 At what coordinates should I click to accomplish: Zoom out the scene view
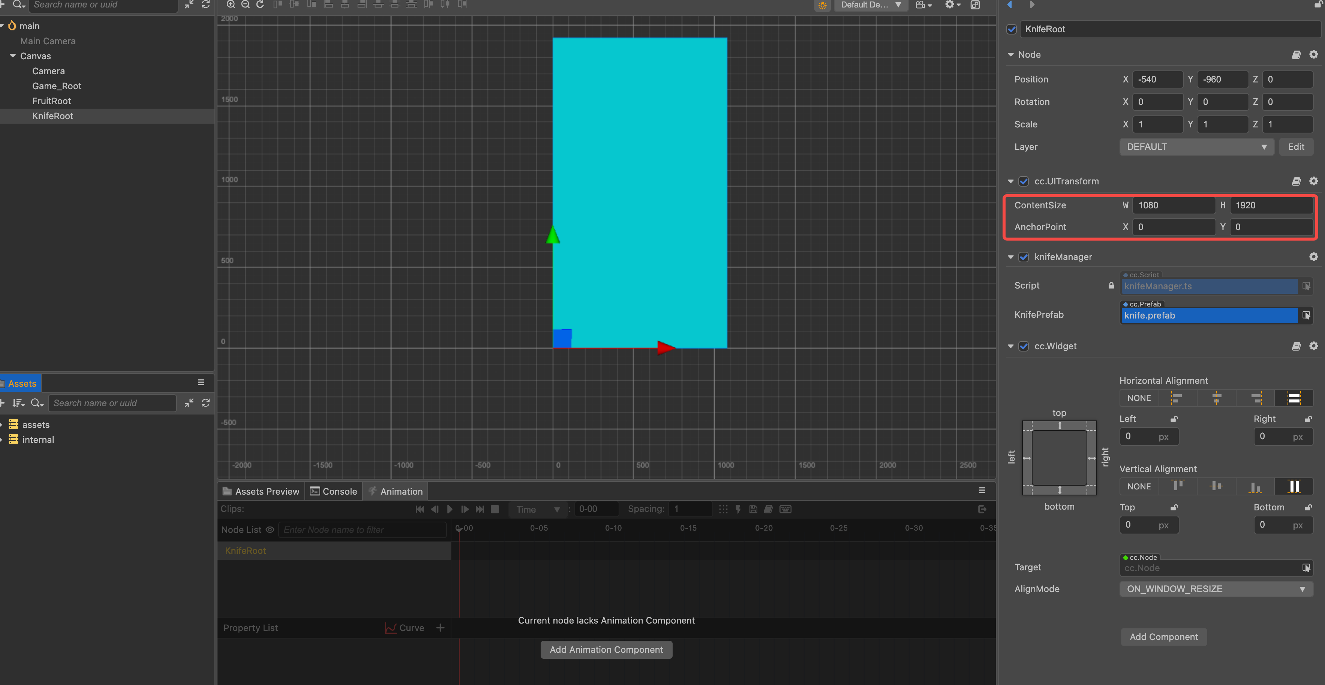pos(245,4)
